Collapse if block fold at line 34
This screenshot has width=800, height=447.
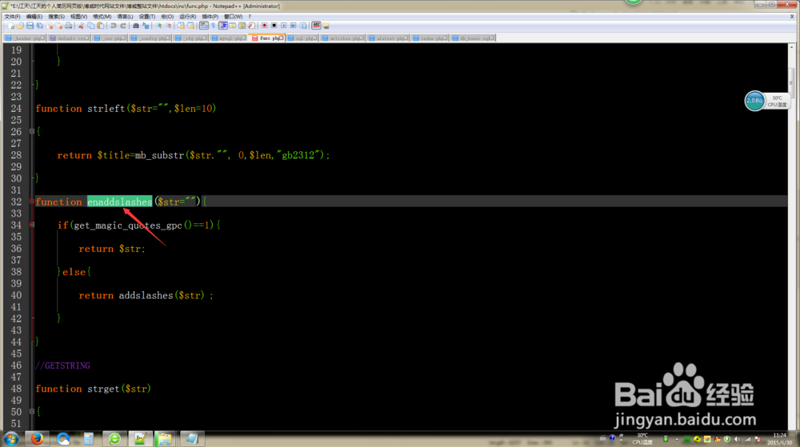[32, 225]
